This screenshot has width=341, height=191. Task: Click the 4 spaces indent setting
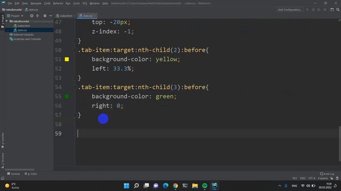323,178
